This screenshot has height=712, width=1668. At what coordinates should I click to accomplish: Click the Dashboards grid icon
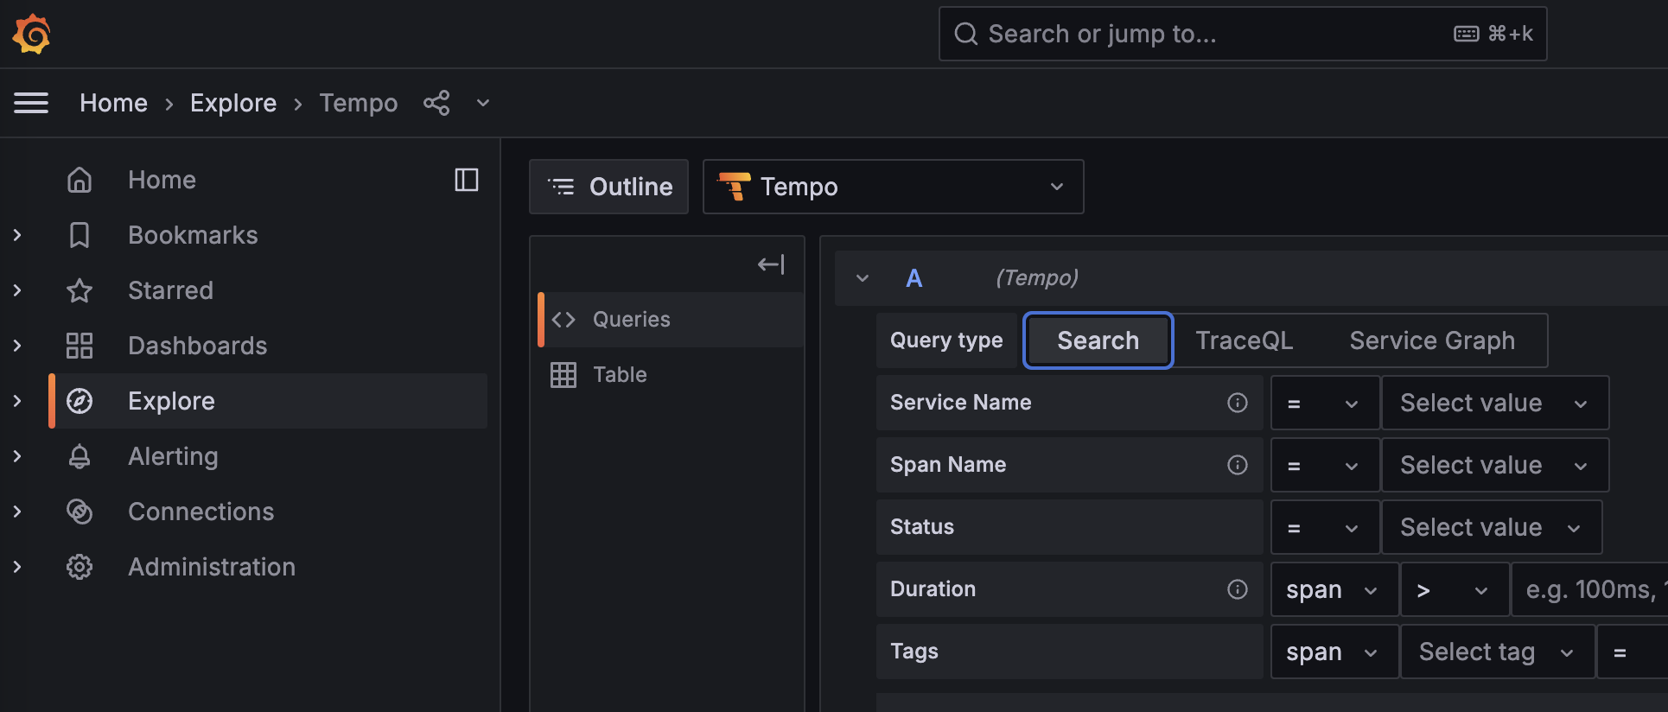80,346
